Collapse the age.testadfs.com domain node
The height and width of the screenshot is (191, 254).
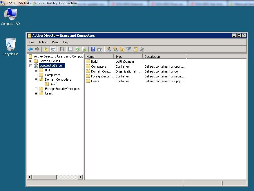click(x=30, y=66)
